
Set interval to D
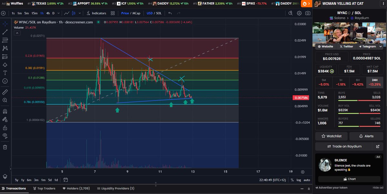54,13
